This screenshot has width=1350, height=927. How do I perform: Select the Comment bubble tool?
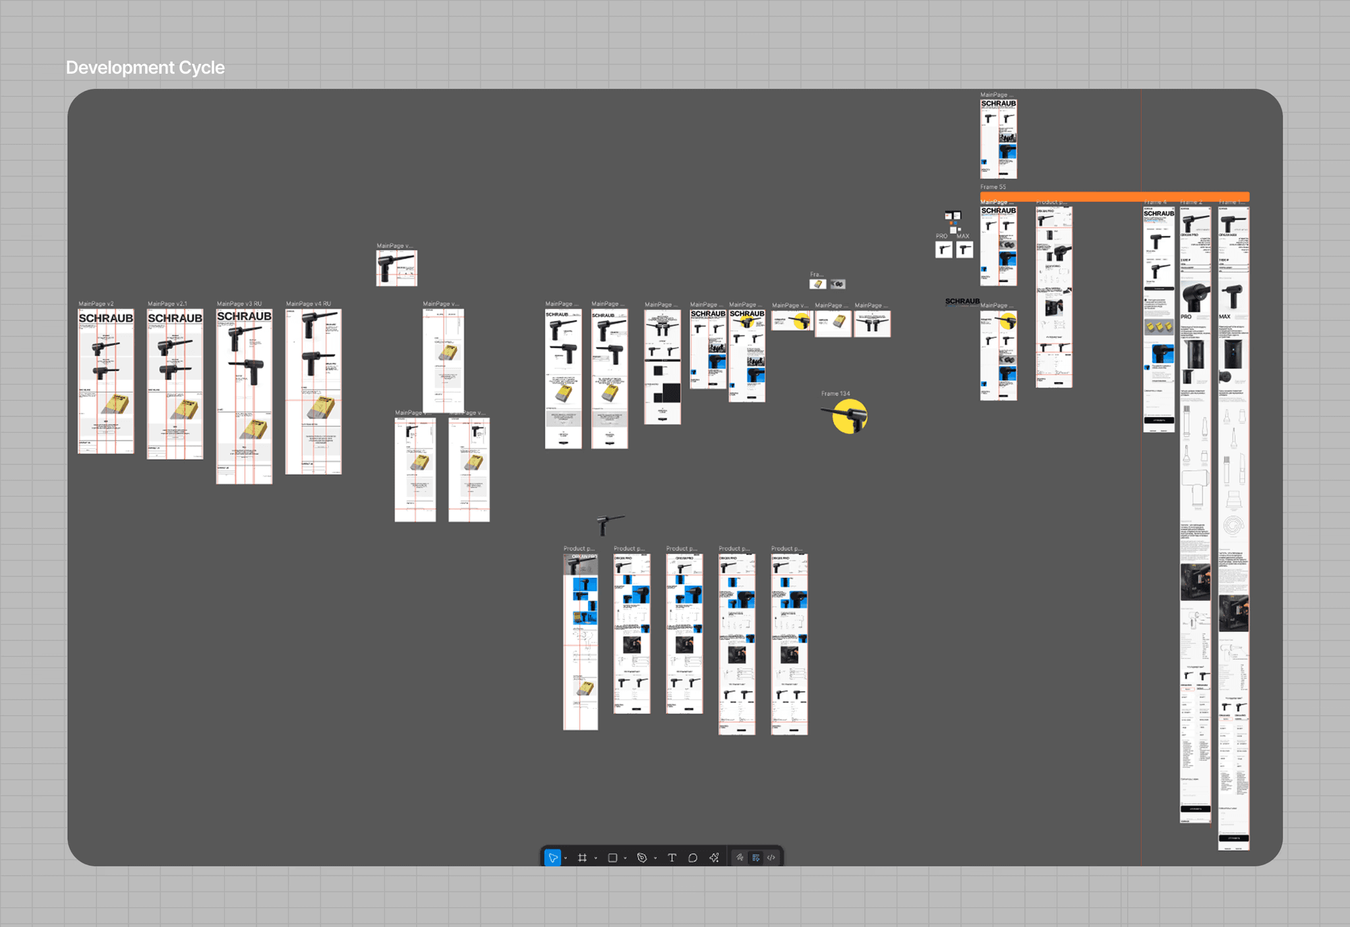click(693, 858)
